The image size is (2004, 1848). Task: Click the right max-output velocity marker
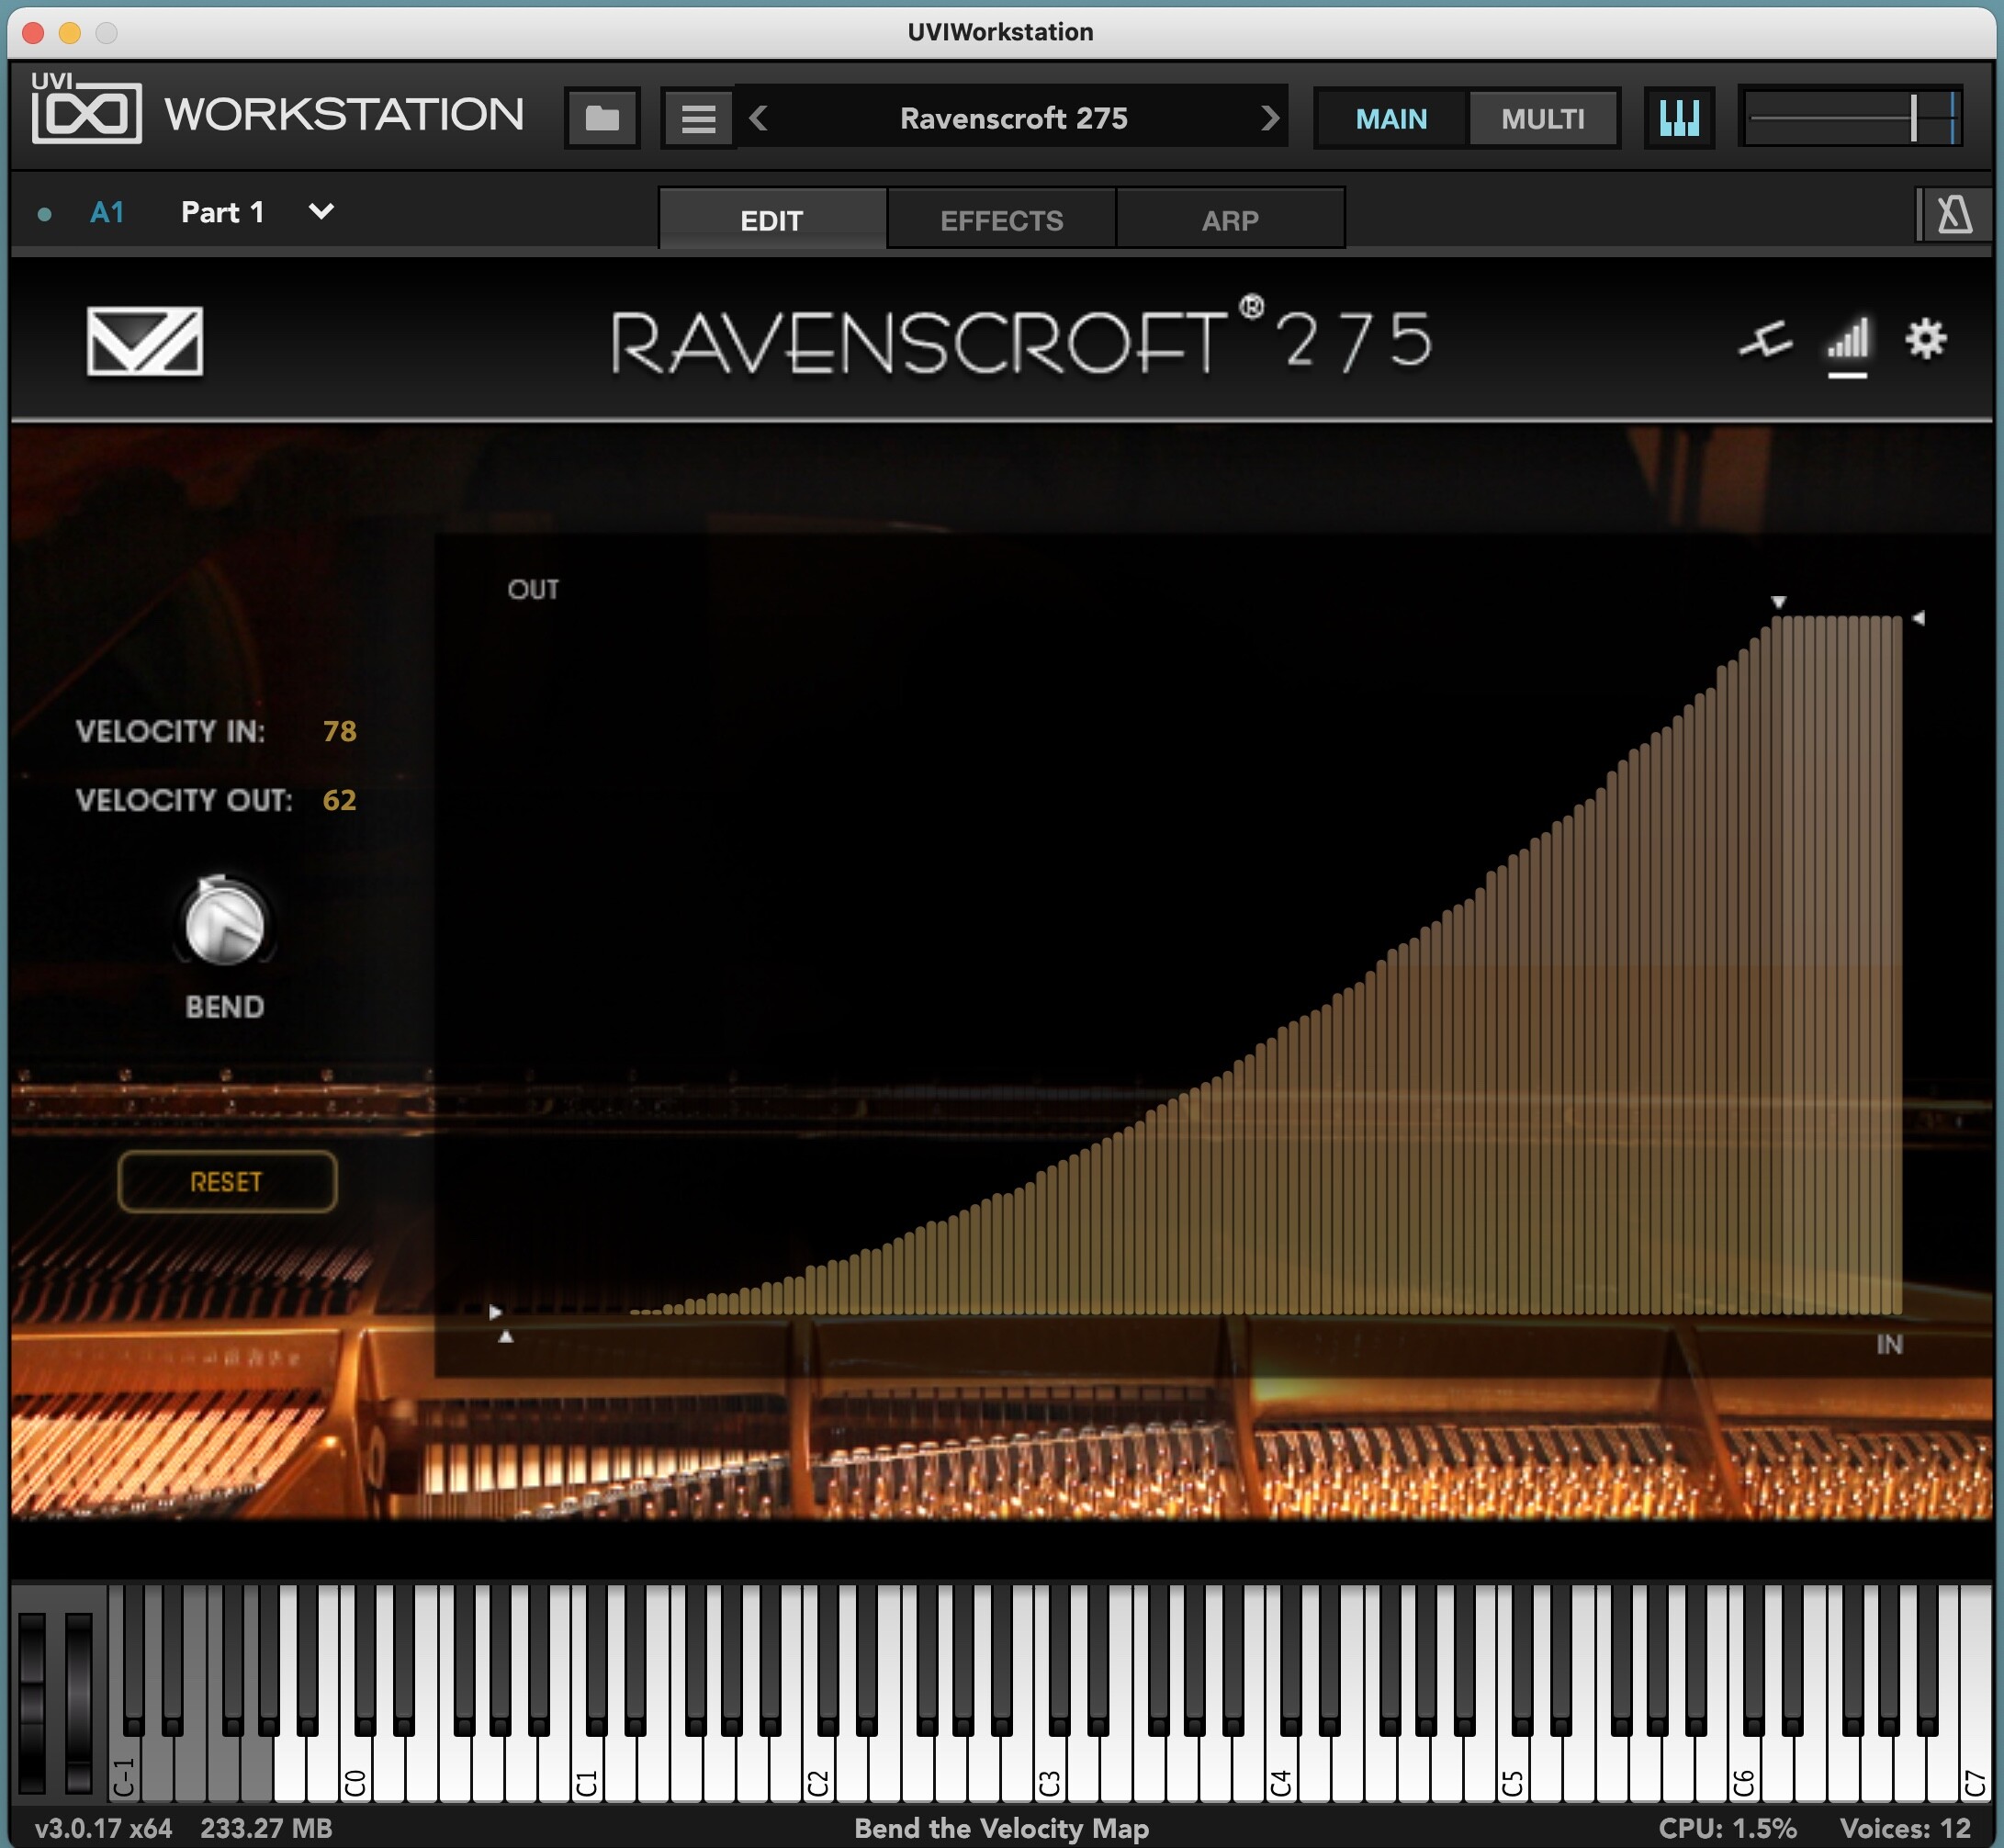click(1917, 618)
